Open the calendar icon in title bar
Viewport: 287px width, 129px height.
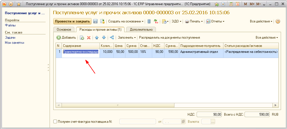pos(238,4)
